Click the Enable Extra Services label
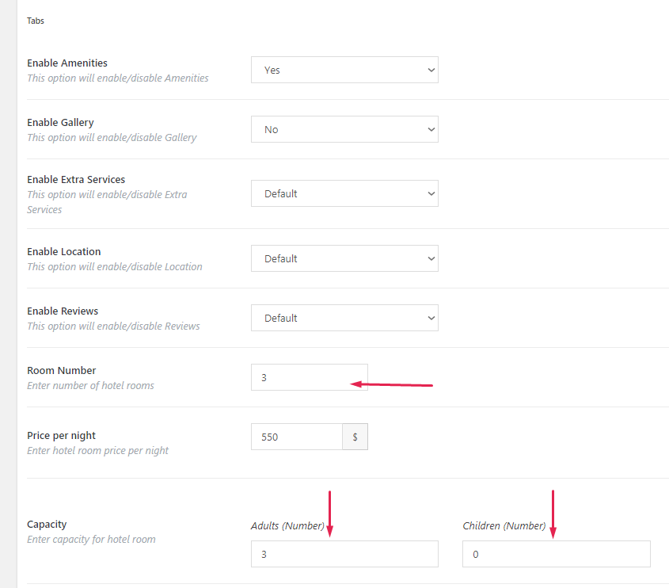This screenshot has height=588, width=669. (76, 179)
